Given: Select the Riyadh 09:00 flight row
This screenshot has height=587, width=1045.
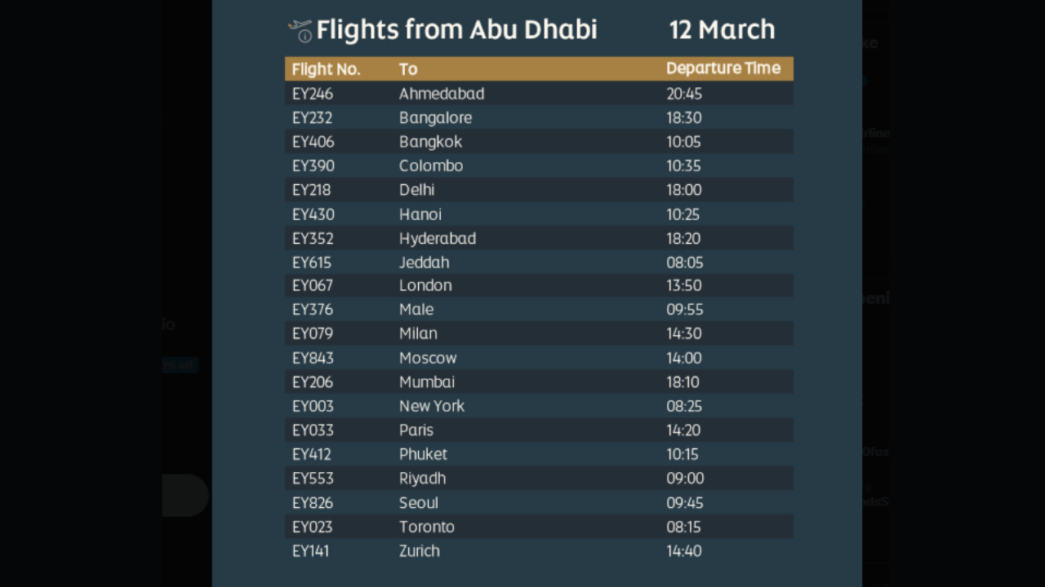Looking at the screenshot, I should [x=539, y=479].
